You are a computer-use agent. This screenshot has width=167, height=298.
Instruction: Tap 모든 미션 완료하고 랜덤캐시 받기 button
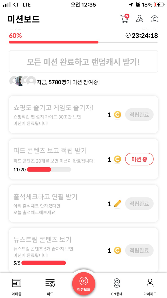click(x=83, y=62)
